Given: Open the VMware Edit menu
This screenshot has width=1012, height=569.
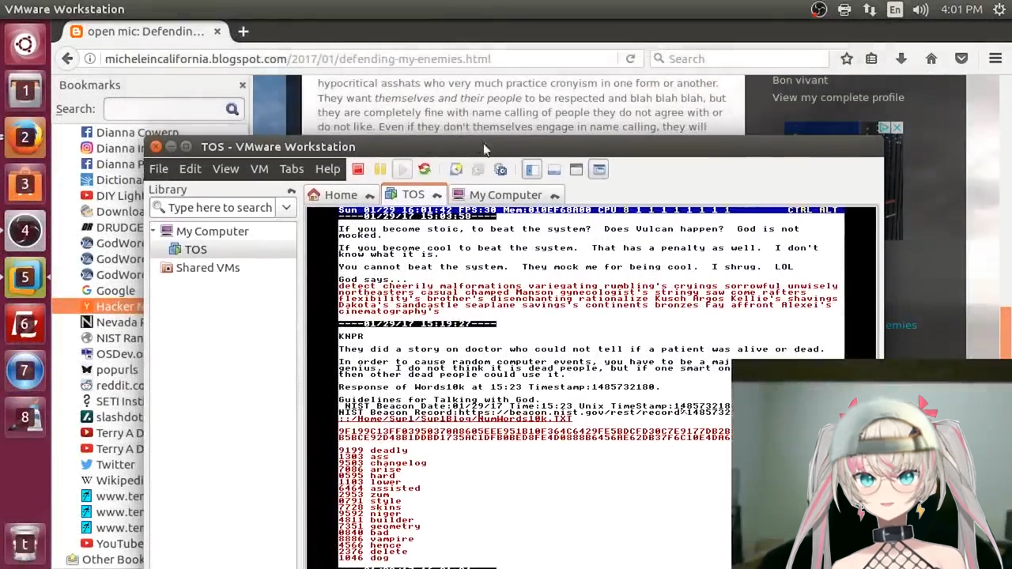Looking at the screenshot, I should [x=190, y=169].
